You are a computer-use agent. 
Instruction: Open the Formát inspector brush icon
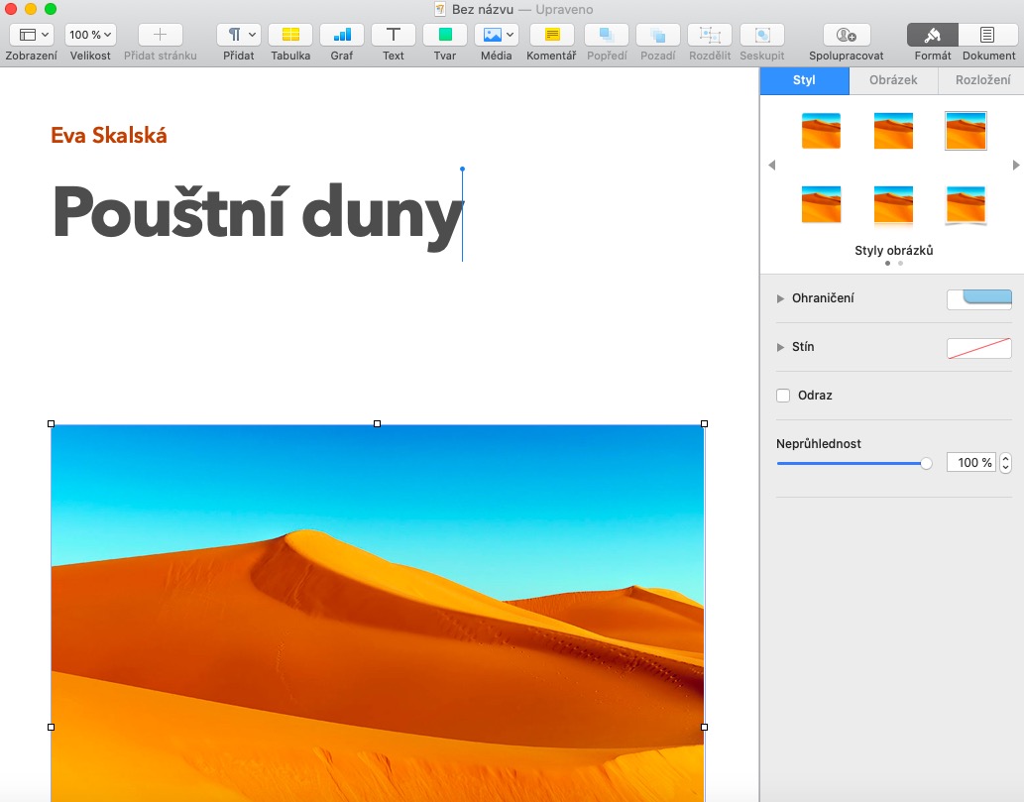[932, 35]
